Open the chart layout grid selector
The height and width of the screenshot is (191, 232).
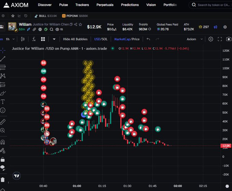pyautogui.click(x=43, y=39)
